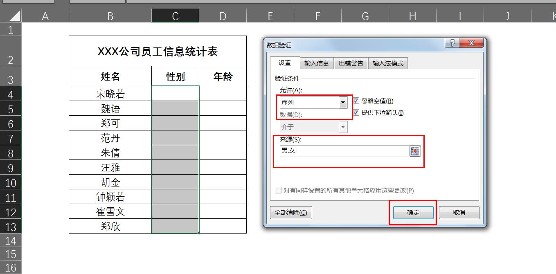Select column J header

click(507, 16)
